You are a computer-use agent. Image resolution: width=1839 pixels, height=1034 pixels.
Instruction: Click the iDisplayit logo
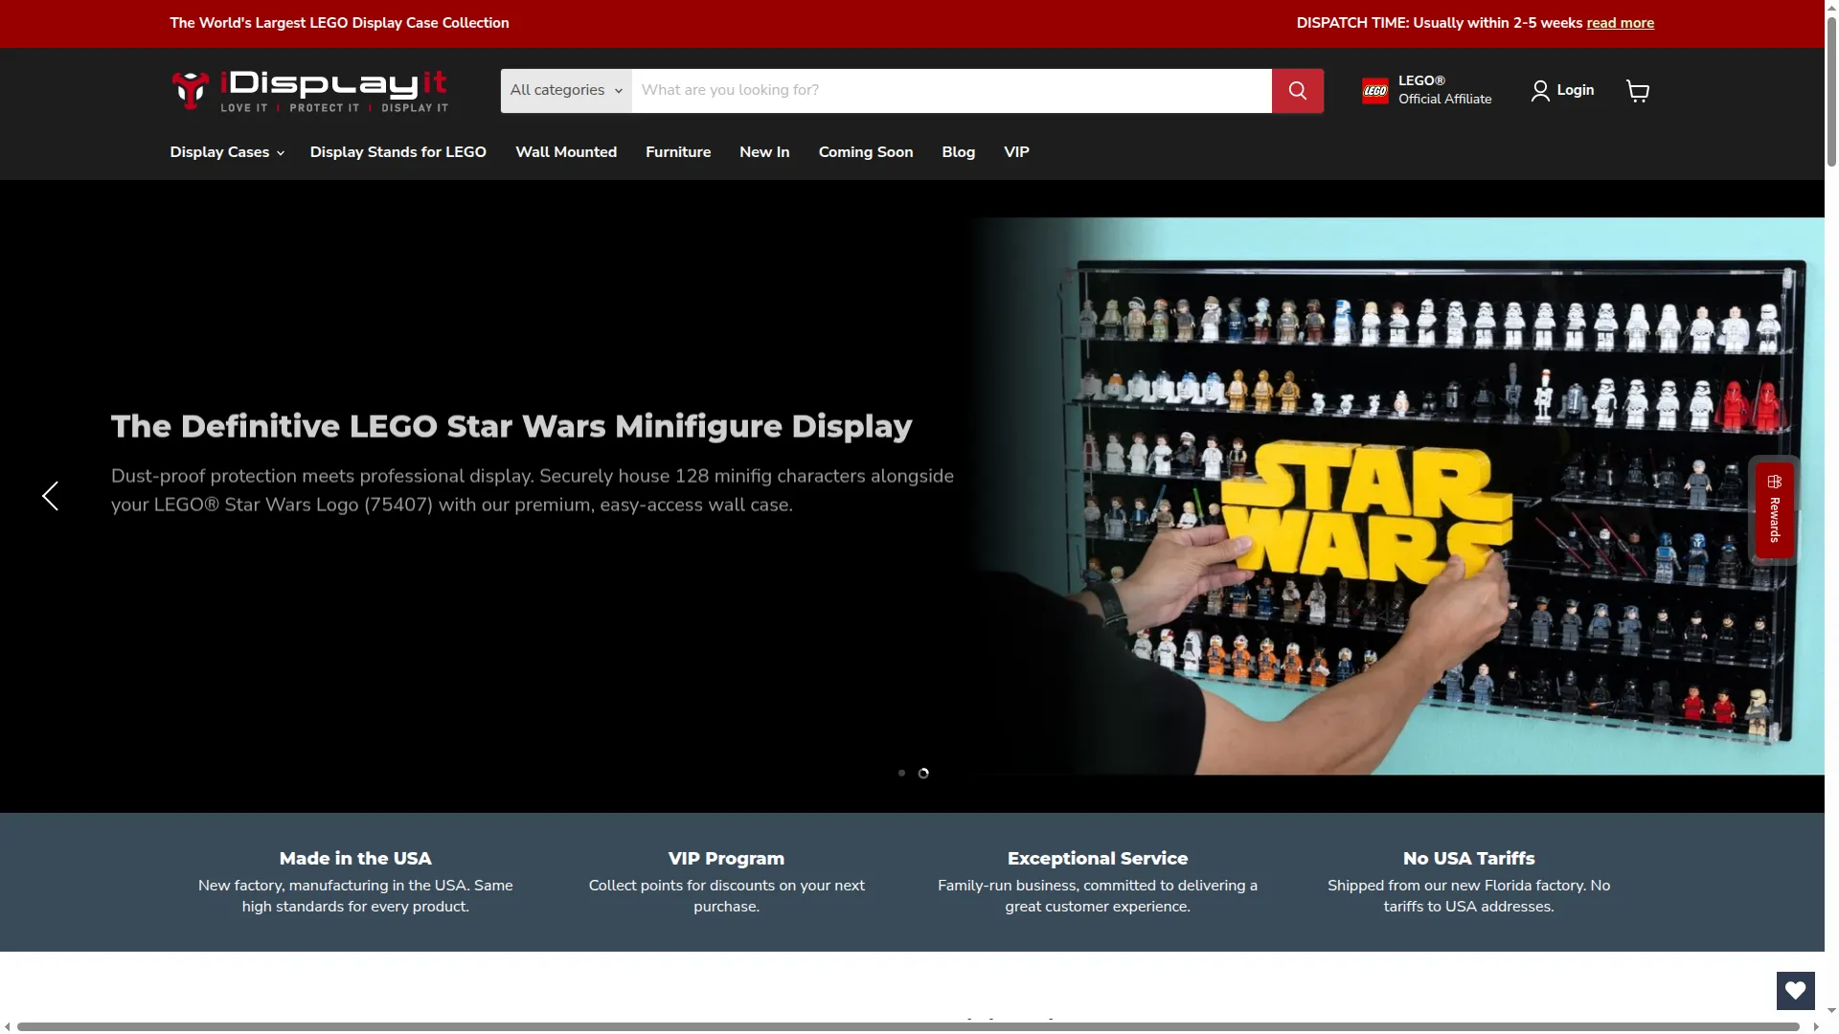pyautogui.click(x=309, y=91)
